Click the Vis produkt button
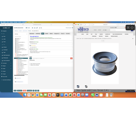Screen dimensions: 136x119 29,91
